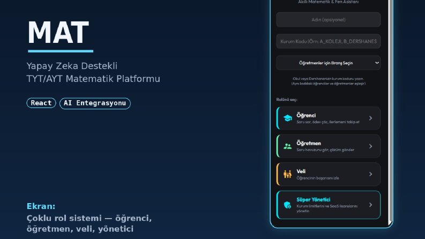This screenshot has width=425, height=239.
Task: Click the 'Çoklu rol sistemi — öğrenci,' caption line
Action: (x=89, y=218)
